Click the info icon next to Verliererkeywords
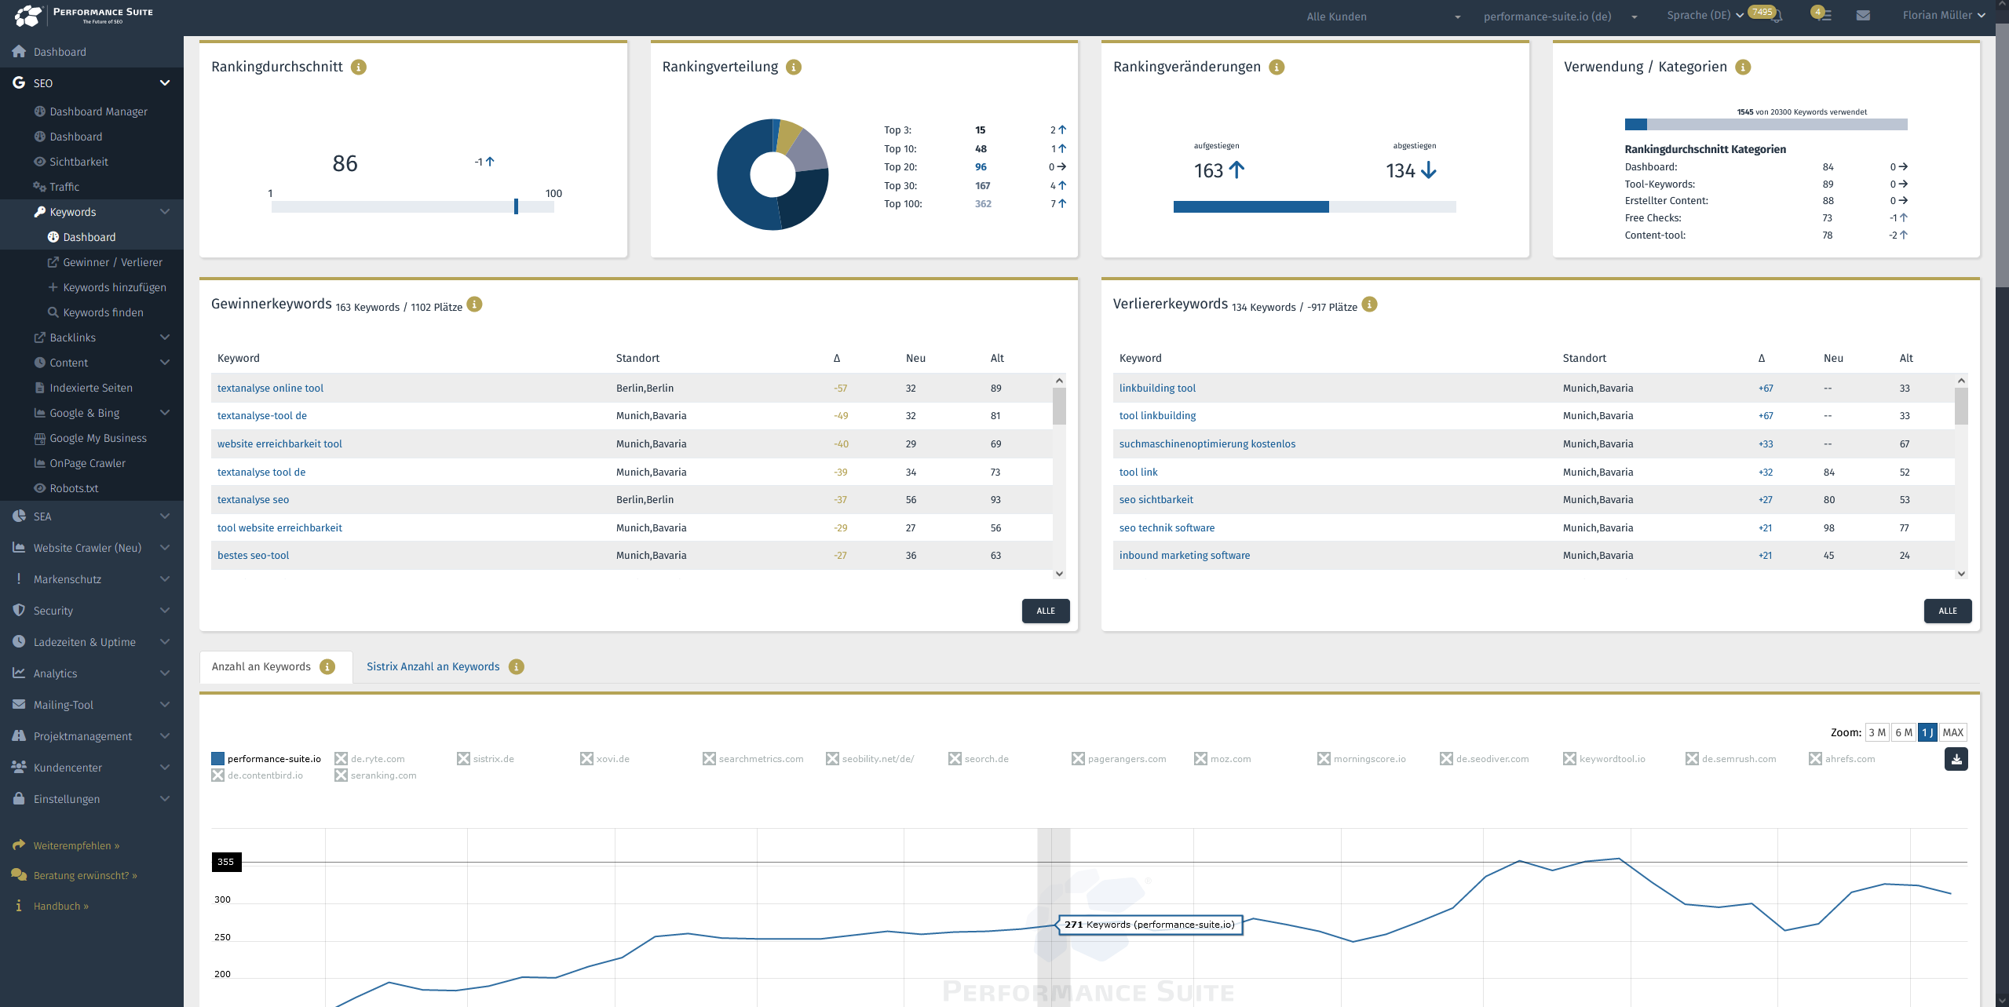Viewport: 2009px width, 1007px height. (x=1369, y=305)
